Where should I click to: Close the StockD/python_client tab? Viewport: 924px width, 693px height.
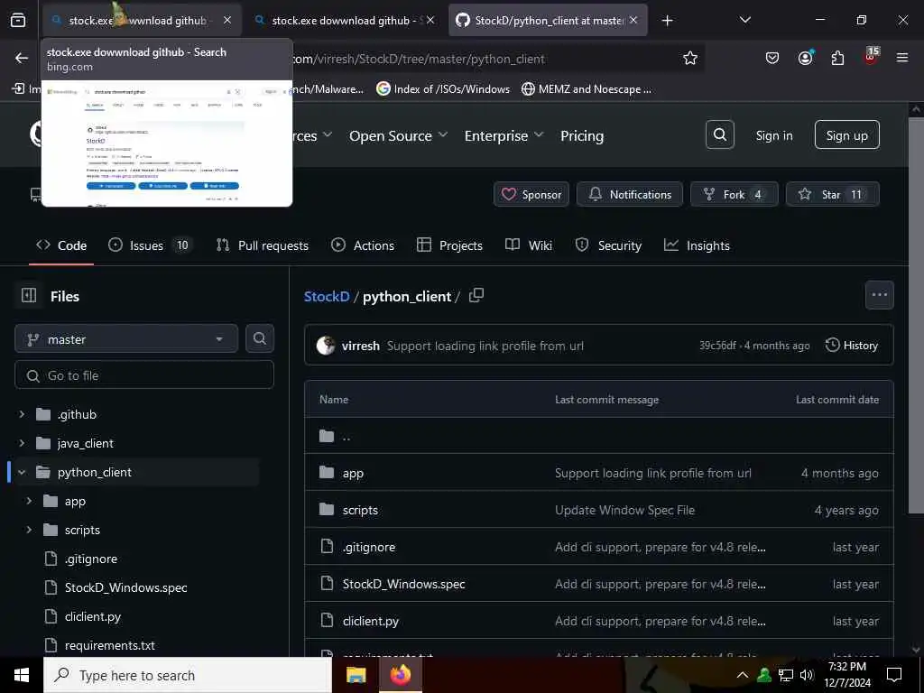[633, 21]
